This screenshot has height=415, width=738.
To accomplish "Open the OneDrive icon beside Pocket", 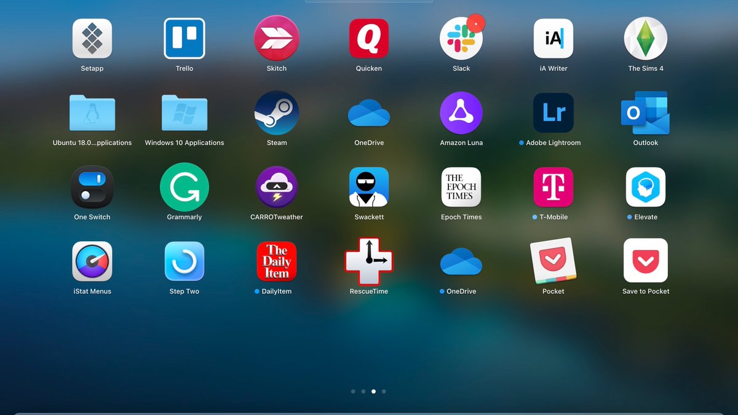I will [x=461, y=263].
